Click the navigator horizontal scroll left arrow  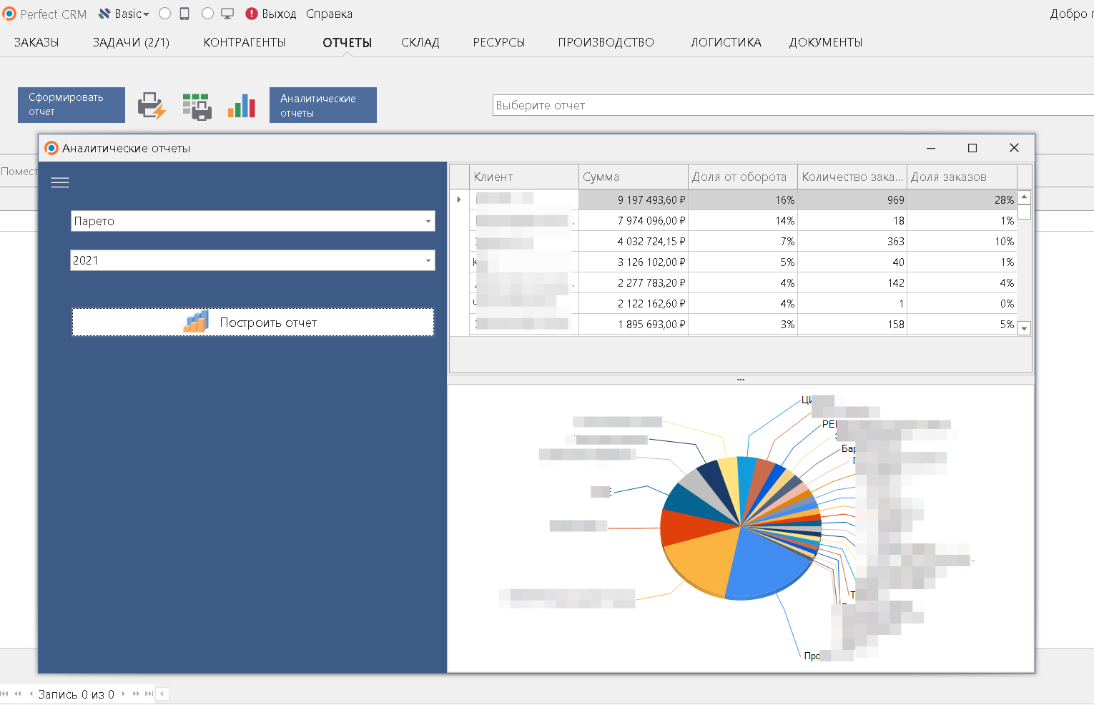coord(162,694)
